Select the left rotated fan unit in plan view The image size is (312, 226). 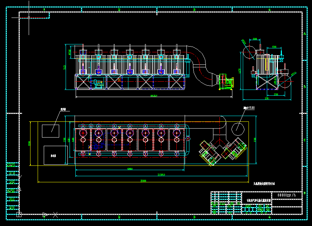click(209, 153)
